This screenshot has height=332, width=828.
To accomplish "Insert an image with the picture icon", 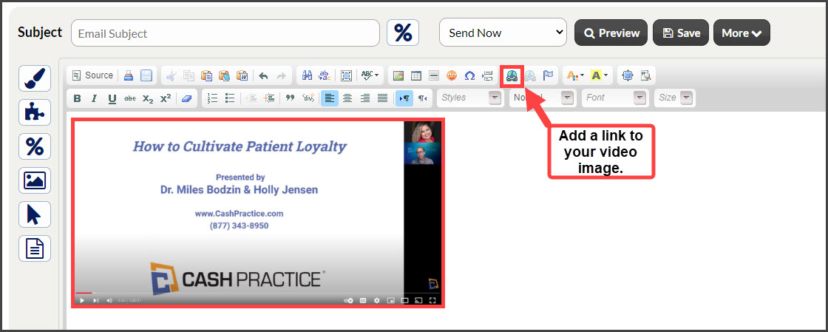I will point(398,75).
